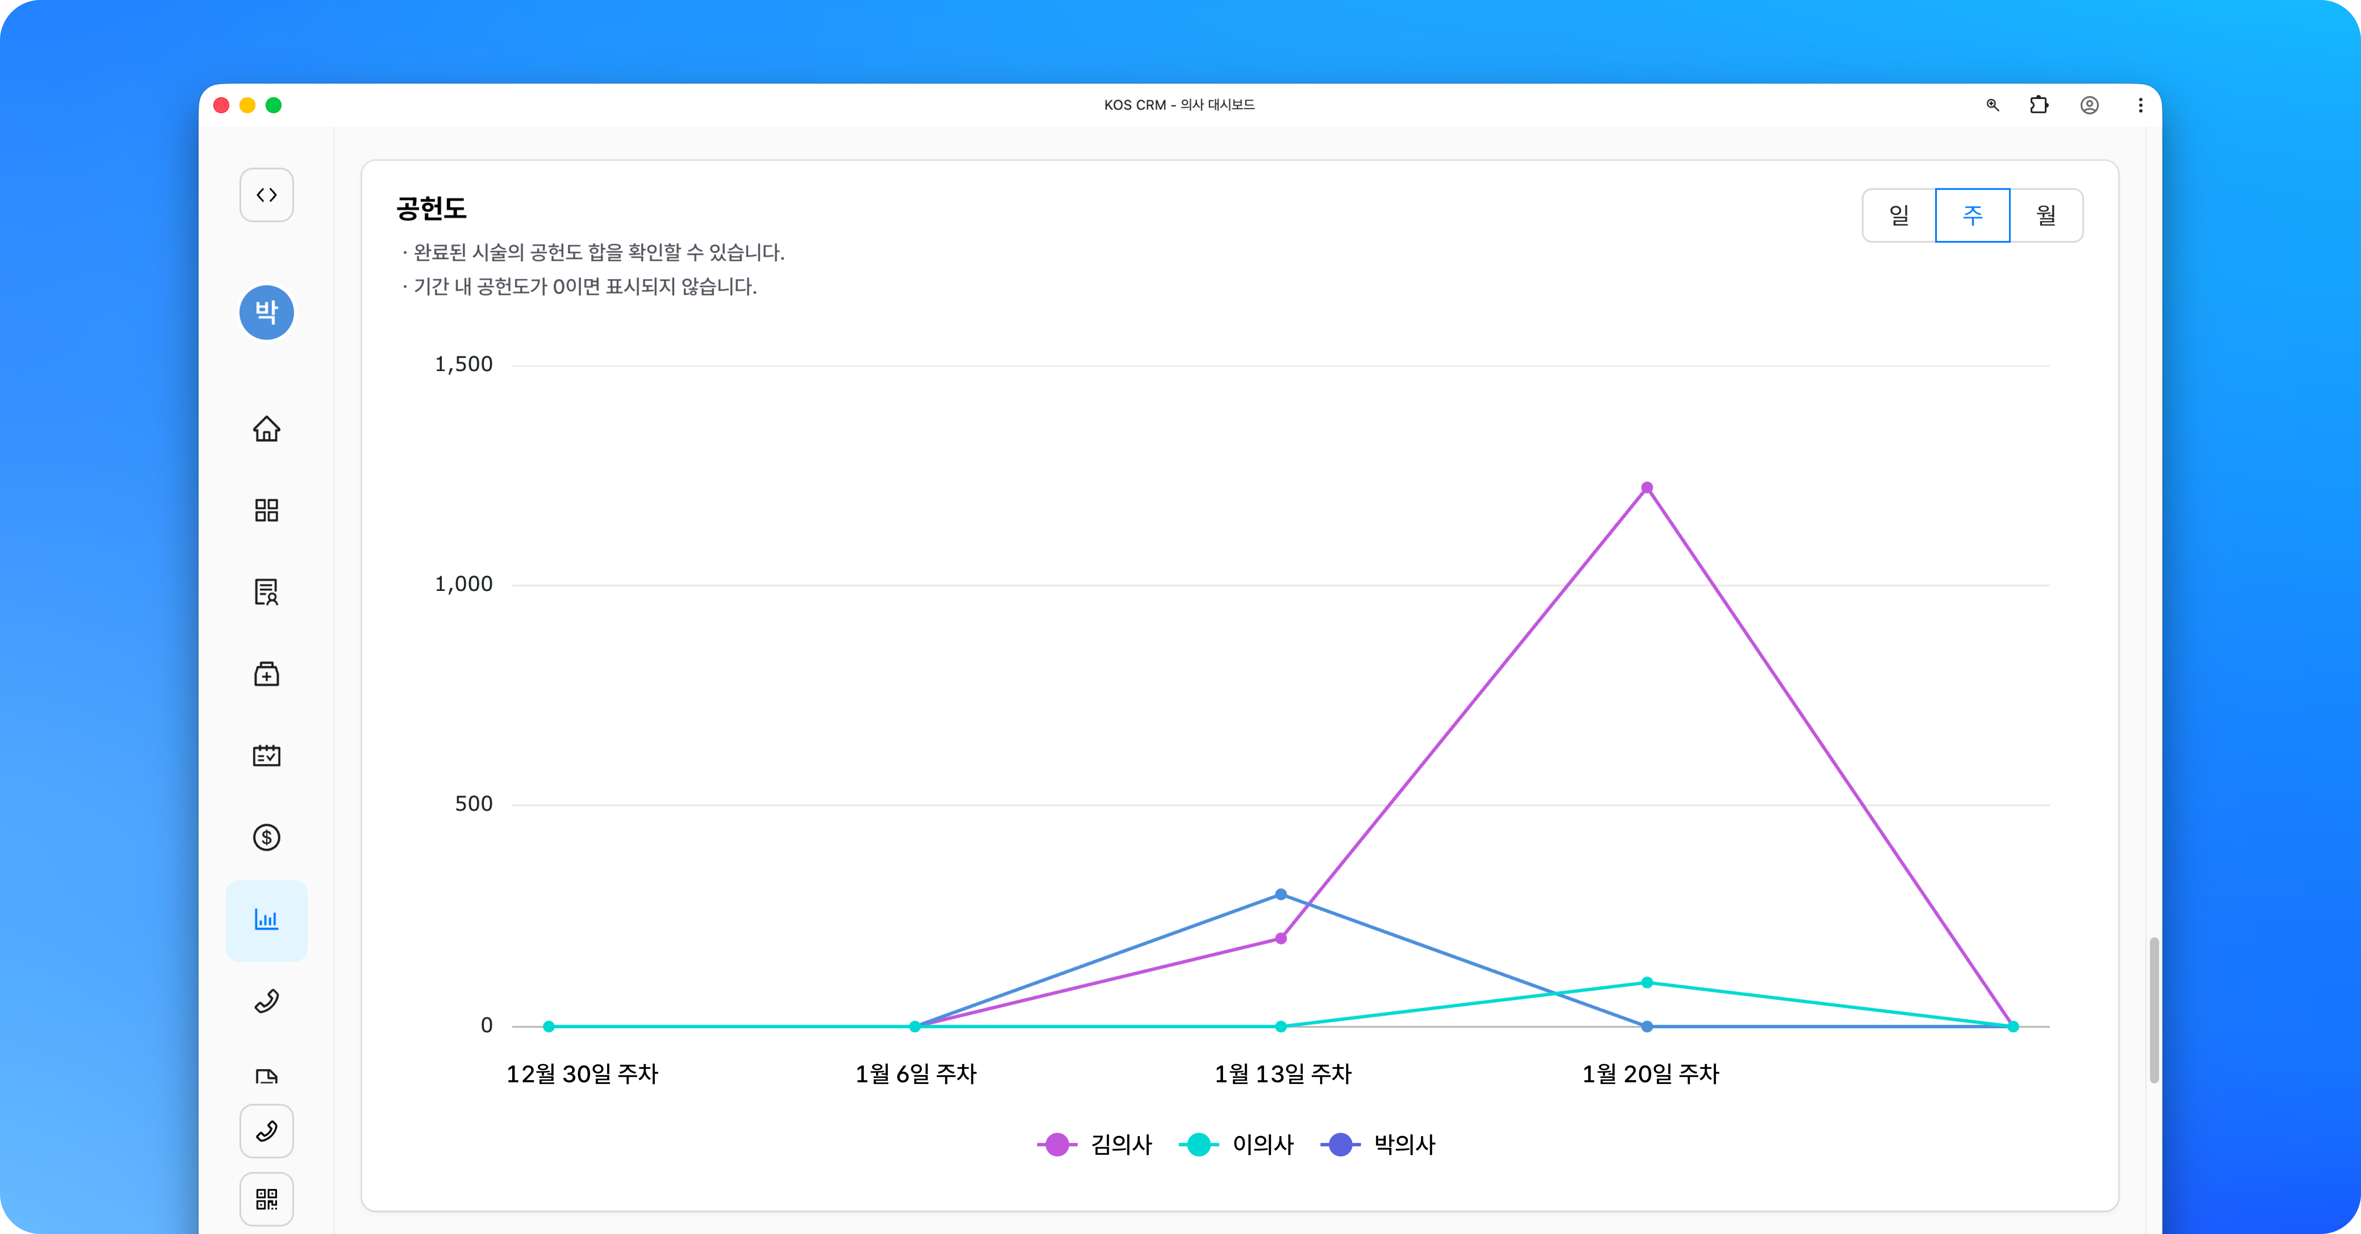Expand the sidebar with the chevrons button

[267, 195]
